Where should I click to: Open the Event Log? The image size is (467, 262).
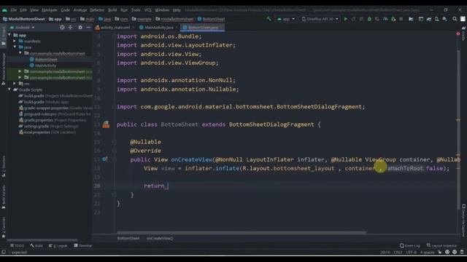410,246
